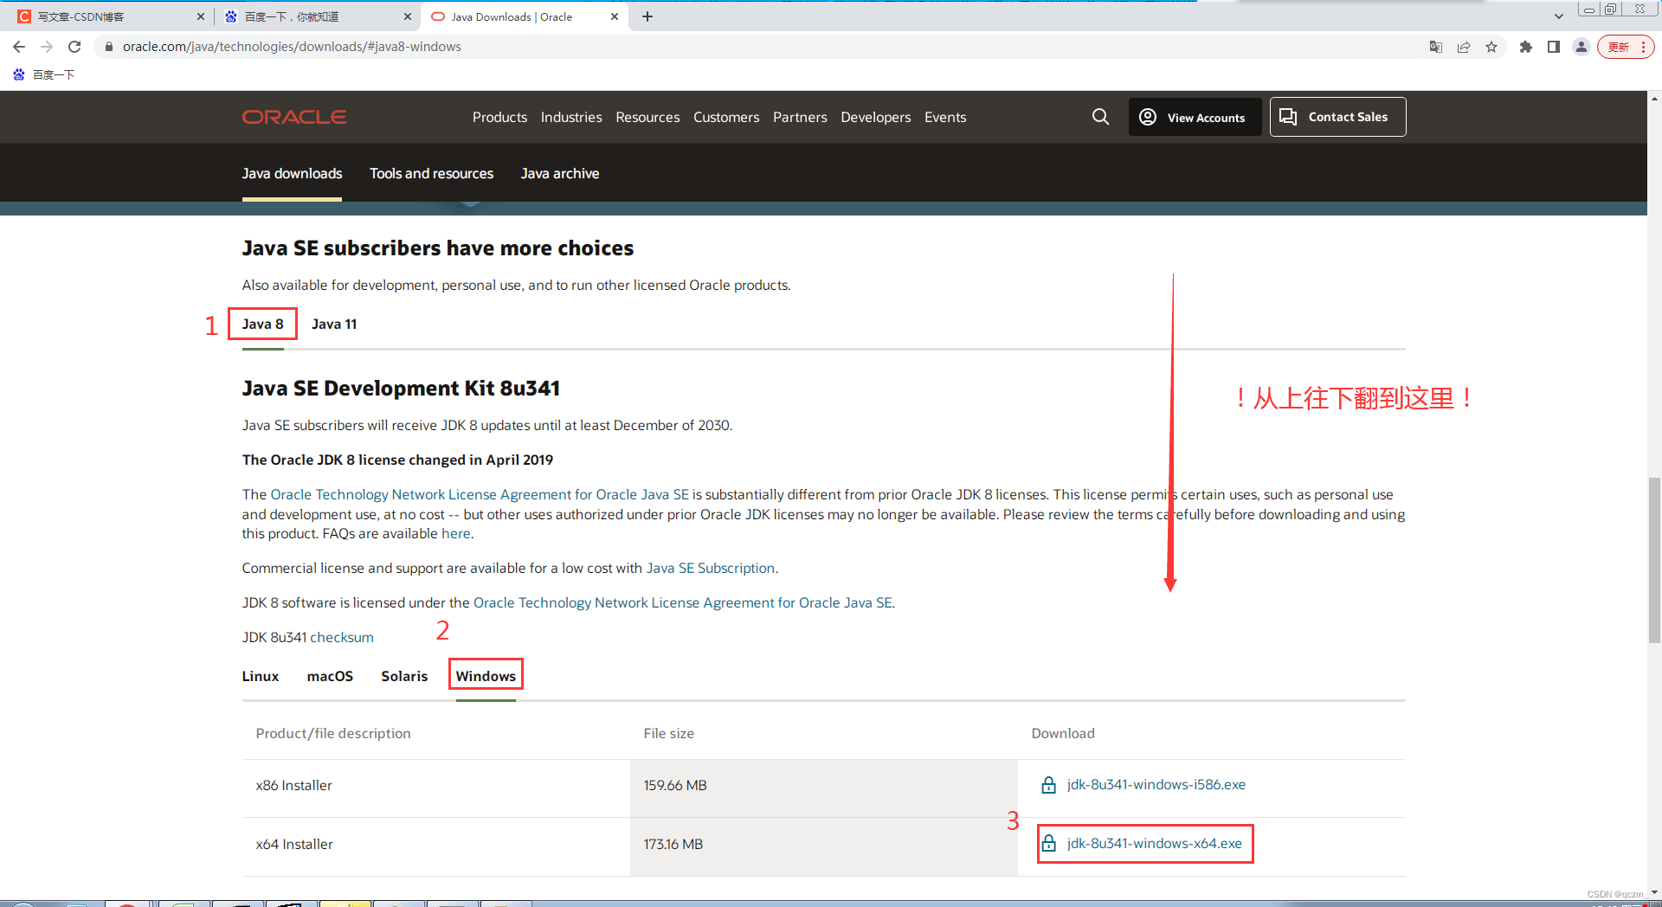
Task: Click the scrollbar up arrow
Action: [x=1654, y=98]
